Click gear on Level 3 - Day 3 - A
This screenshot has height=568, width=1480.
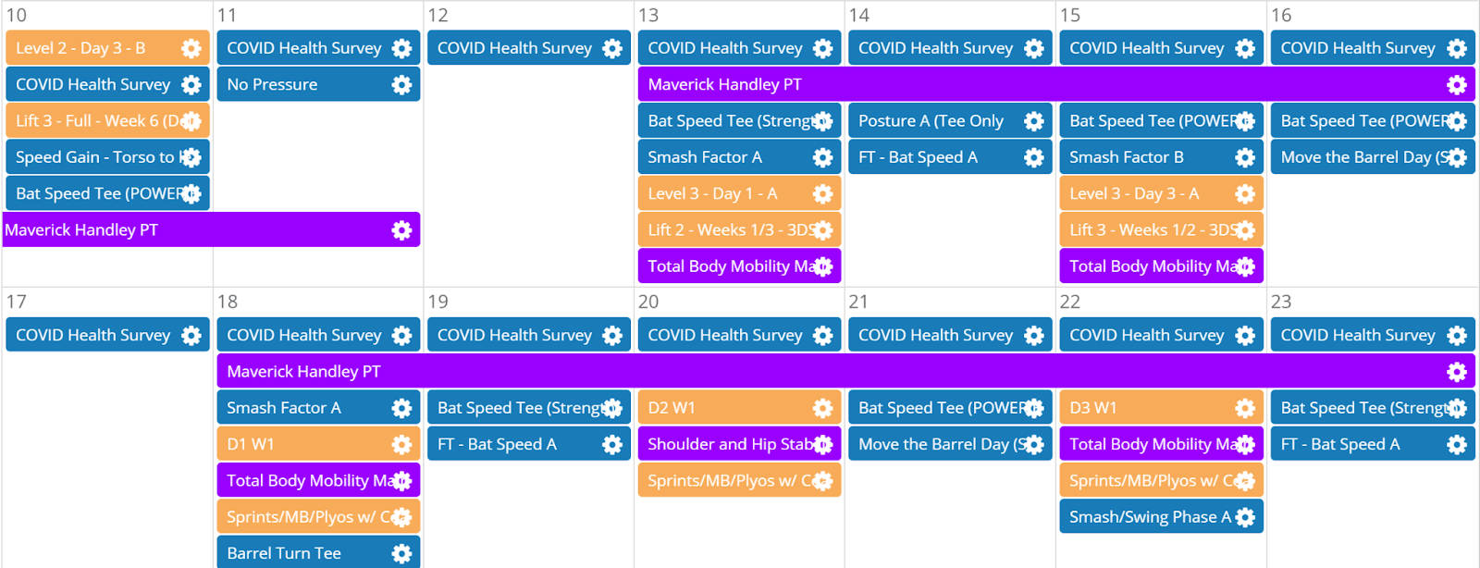(x=1245, y=194)
